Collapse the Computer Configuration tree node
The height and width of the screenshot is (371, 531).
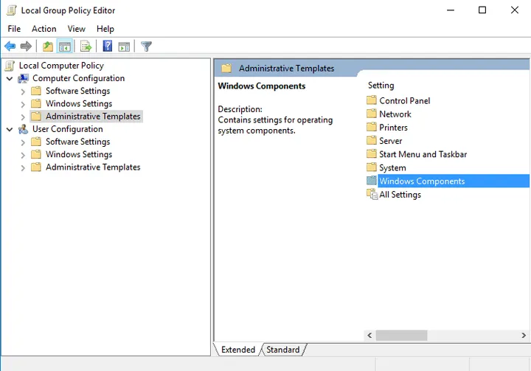tap(10, 78)
